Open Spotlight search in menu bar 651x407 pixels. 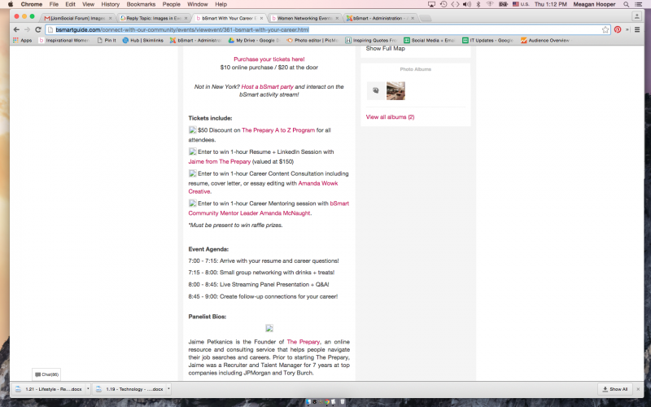(x=626, y=4)
